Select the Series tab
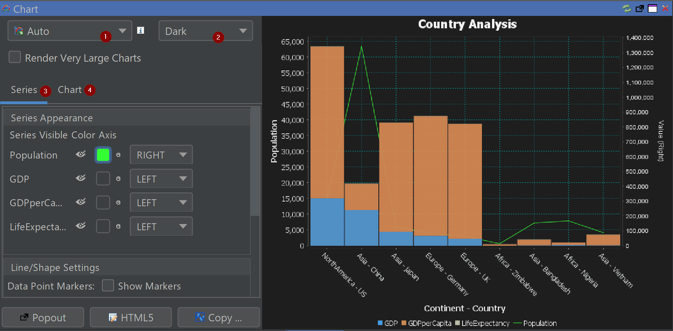Image resolution: width=673 pixels, height=331 pixels. [24, 90]
